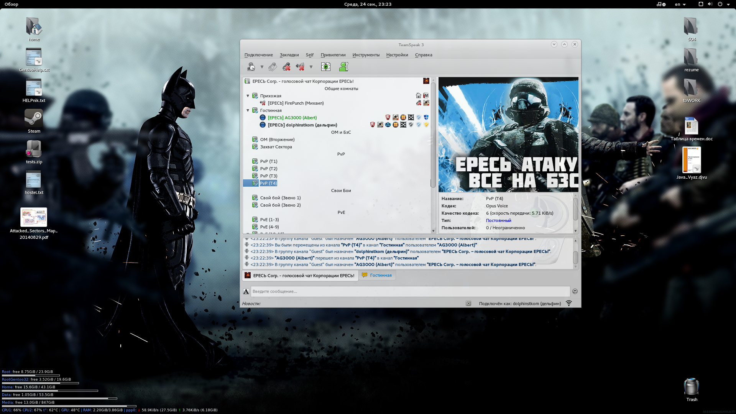Image resolution: width=736 pixels, height=414 pixels.
Task: Click the ЕРЕСЬ АТАКУ banner image
Action: 508,135
